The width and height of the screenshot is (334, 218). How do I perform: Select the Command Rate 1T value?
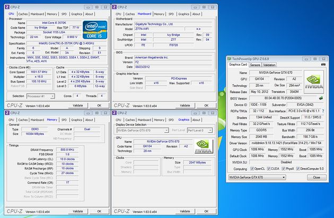tap(67, 183)
